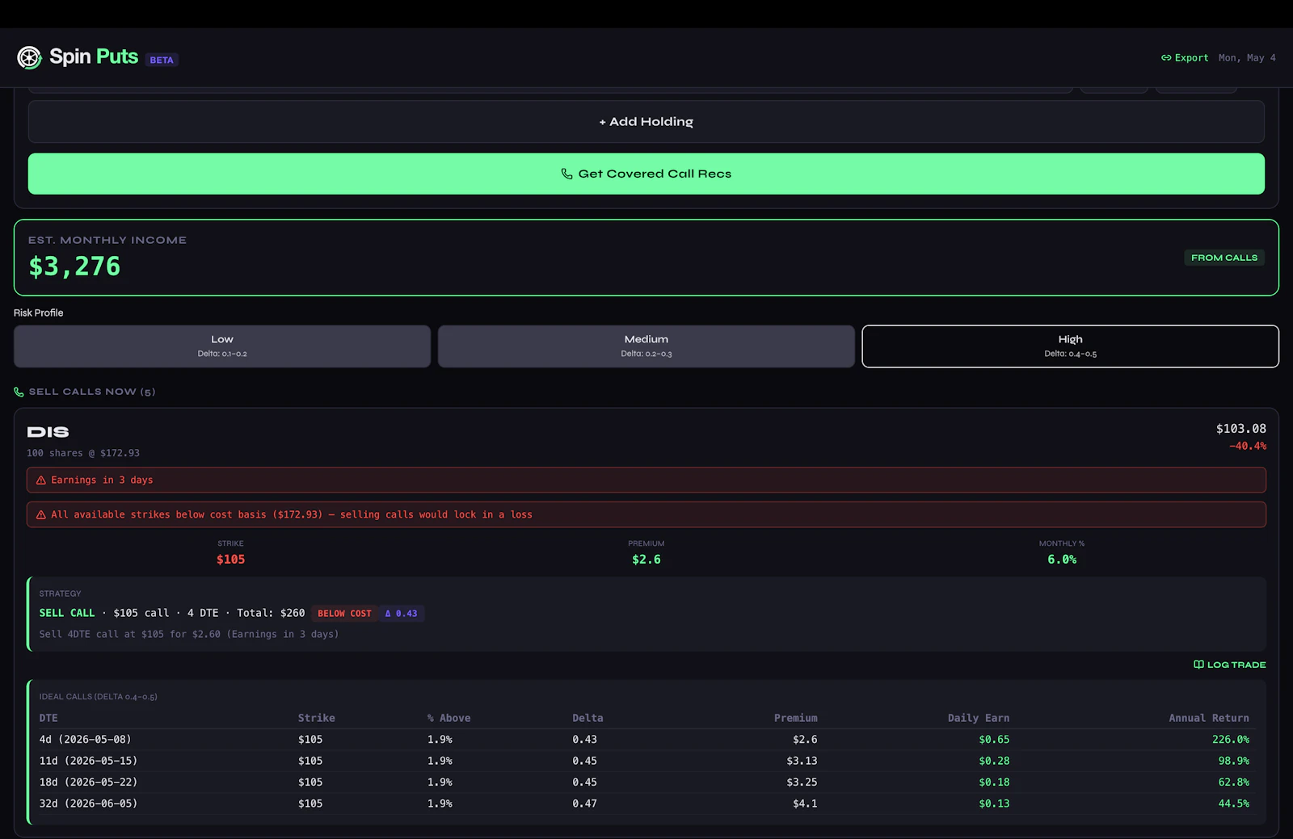Click the % Above column header
Screen dimensions: 1293x839
coord(449,718)
